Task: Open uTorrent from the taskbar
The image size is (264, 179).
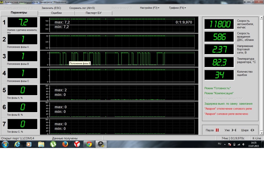Action: (53, 144)
